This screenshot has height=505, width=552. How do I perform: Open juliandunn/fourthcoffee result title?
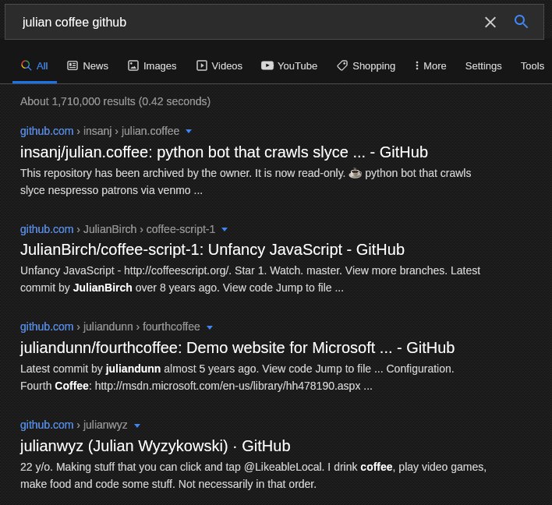click(x=237, y=348)
